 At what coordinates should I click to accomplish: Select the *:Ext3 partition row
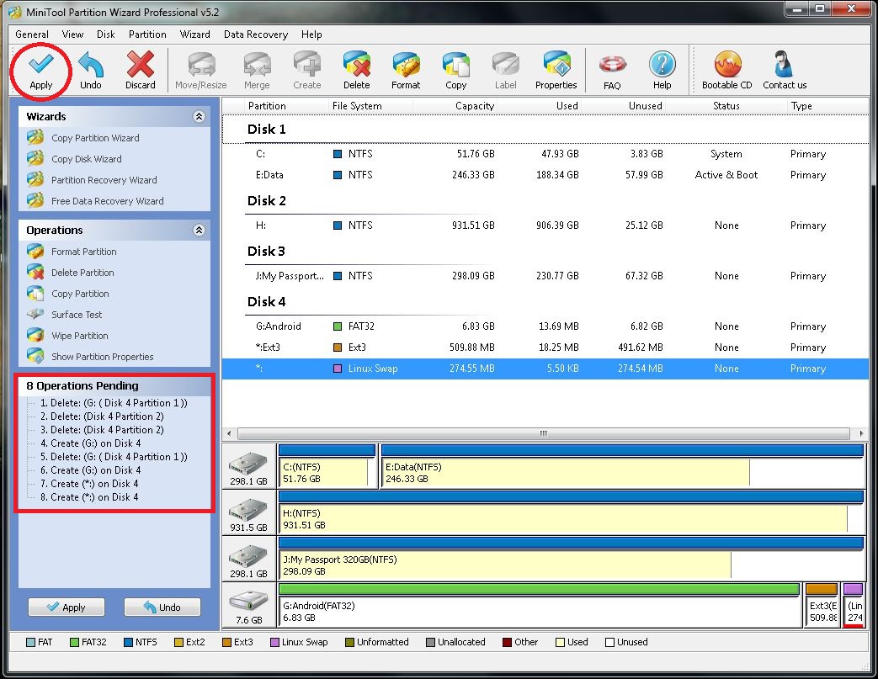point(545,347)
